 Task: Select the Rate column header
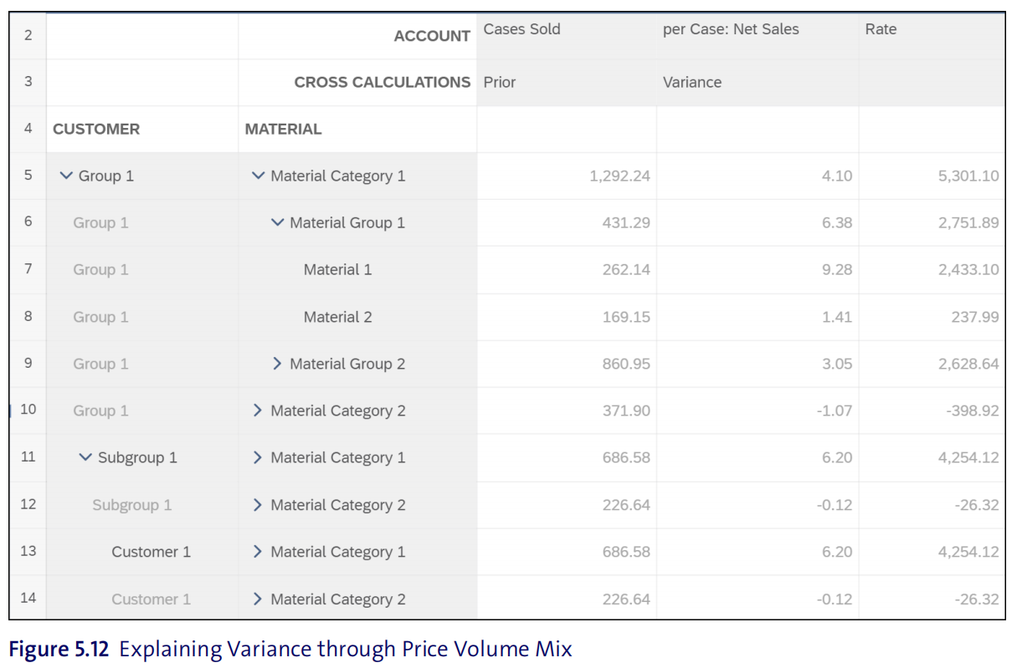pyautogui.click(x=881, y=29)
